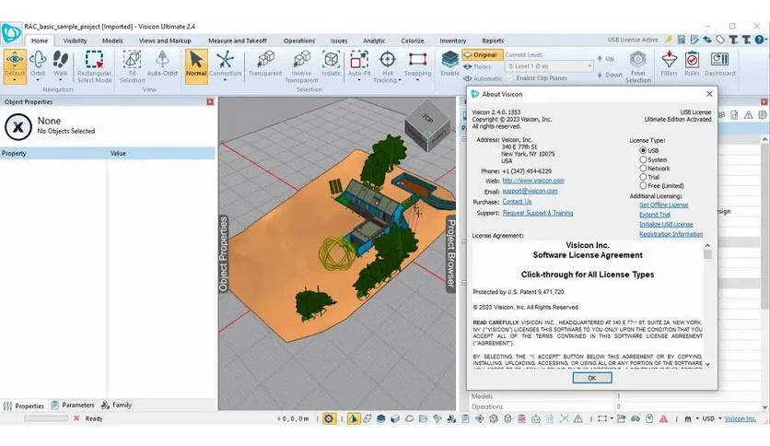Apply Inverse Transparent to selection

[x=301, y=66]
